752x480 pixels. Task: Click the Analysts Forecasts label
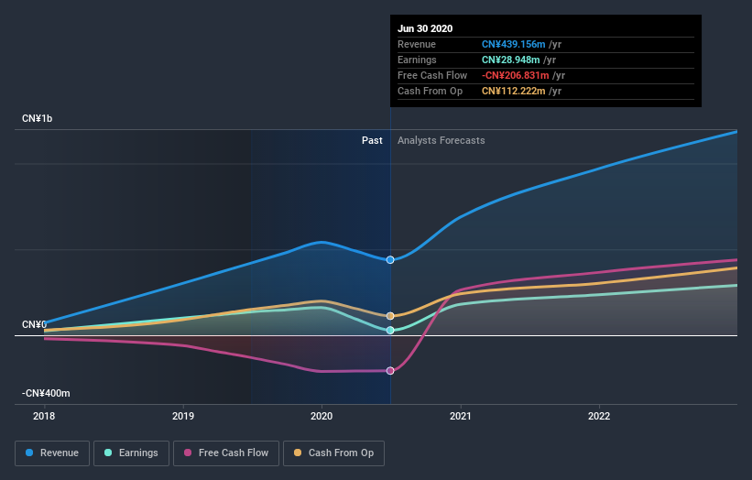point(441,140)
